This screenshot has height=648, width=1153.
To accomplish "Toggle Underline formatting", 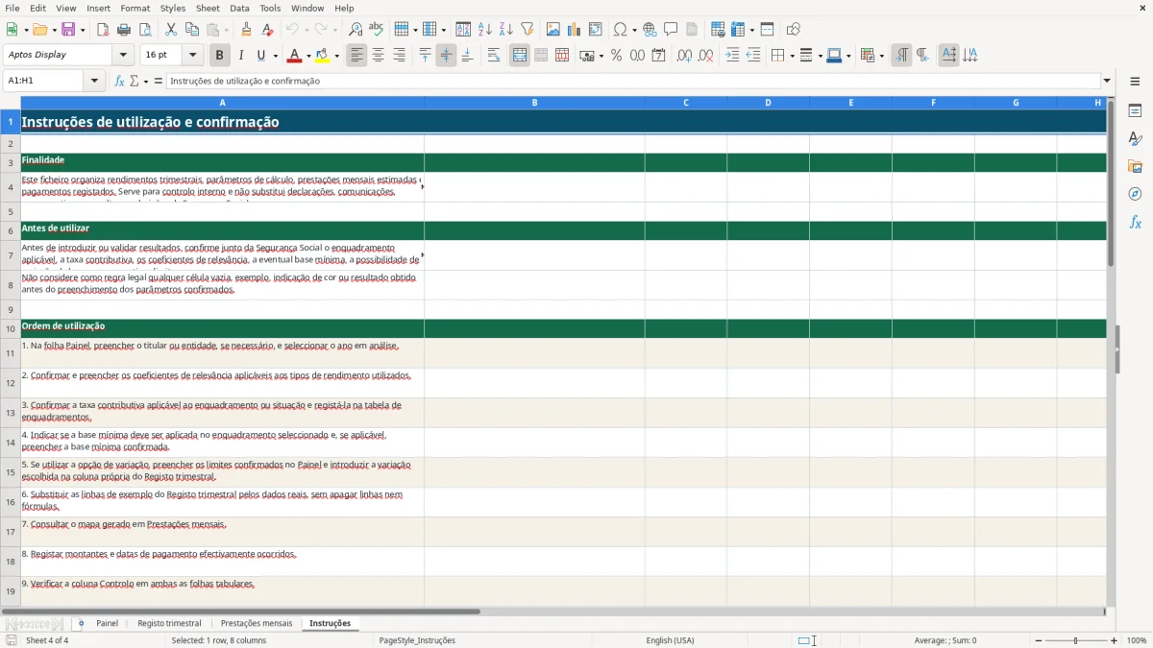I will coord(260,56).
